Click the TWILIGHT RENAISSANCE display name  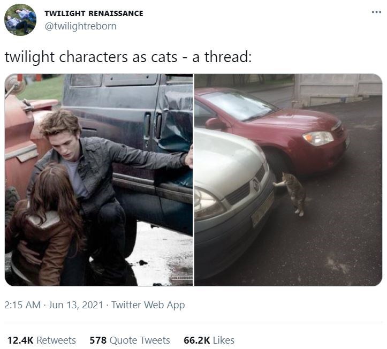(94, 13)
